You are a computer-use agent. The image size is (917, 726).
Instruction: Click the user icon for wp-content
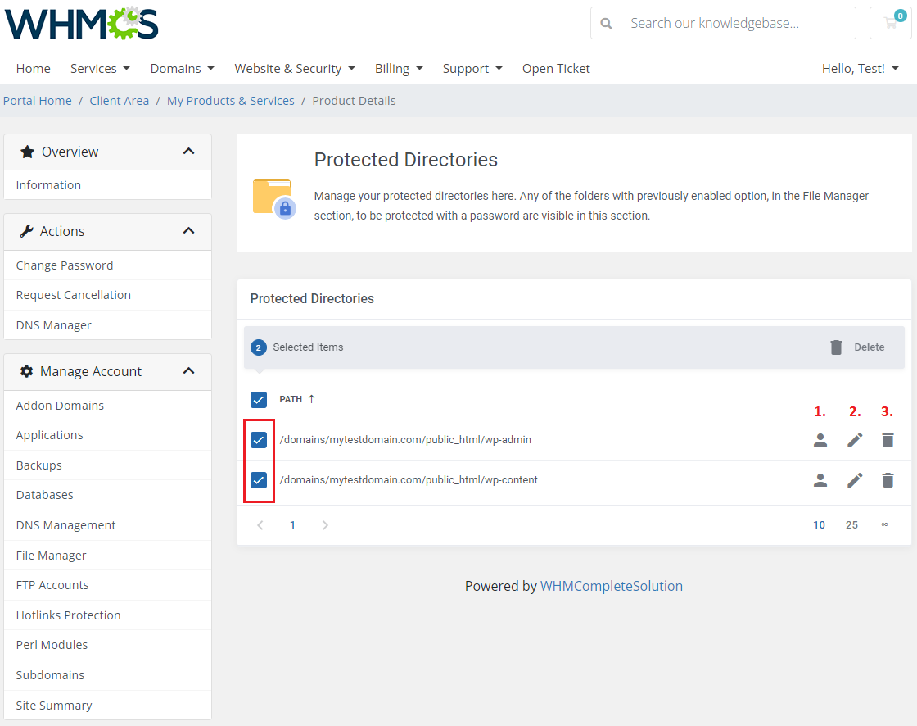[x=820, y=480]
